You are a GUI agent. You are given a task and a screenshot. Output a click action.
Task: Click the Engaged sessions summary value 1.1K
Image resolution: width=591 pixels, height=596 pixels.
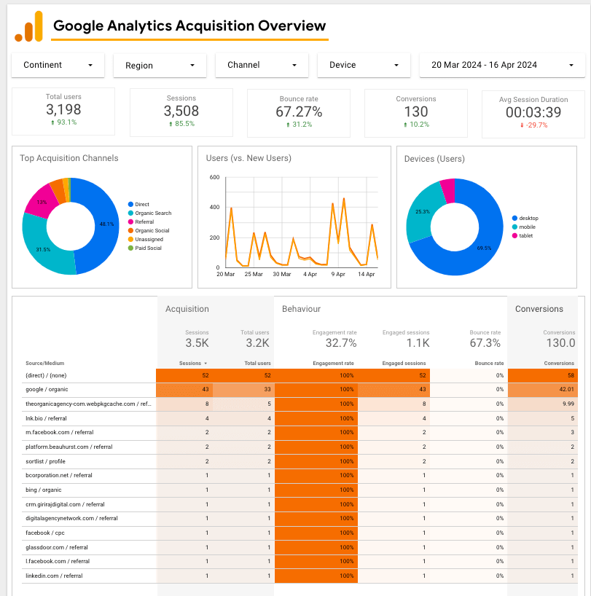click(418, 343)
